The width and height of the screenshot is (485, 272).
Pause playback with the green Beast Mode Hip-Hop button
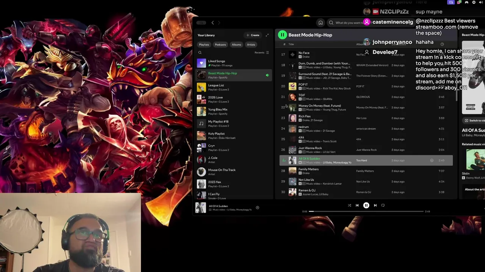tap(282, 35)
